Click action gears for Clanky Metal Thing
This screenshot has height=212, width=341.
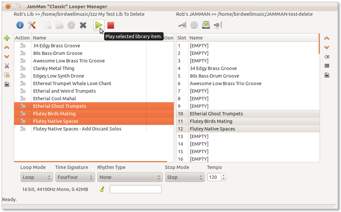coord(23,68)
